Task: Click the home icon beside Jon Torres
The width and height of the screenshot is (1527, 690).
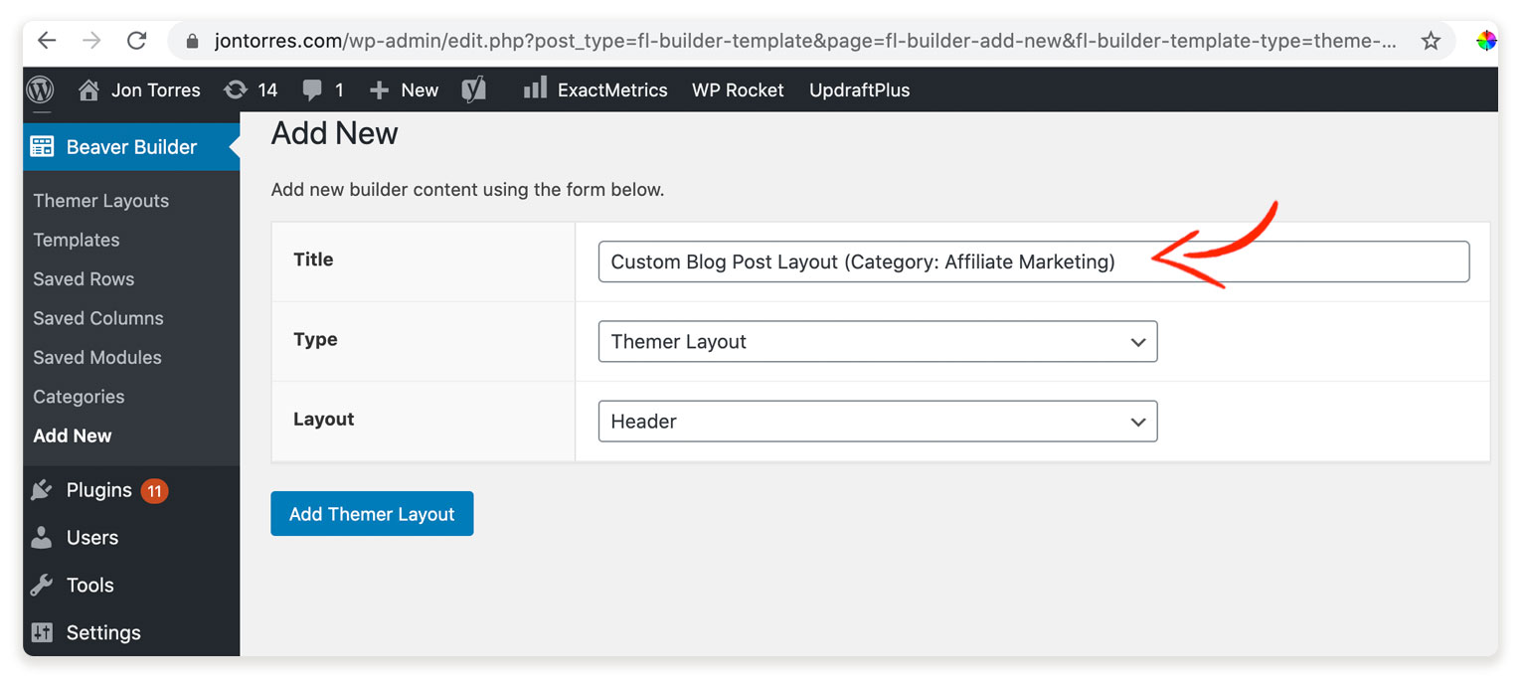Action: tap(88, 89)
